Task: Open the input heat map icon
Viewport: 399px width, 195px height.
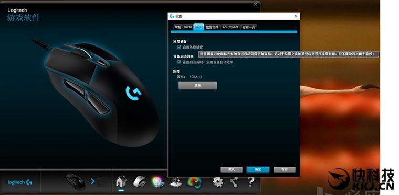Action: coord(194,182)
